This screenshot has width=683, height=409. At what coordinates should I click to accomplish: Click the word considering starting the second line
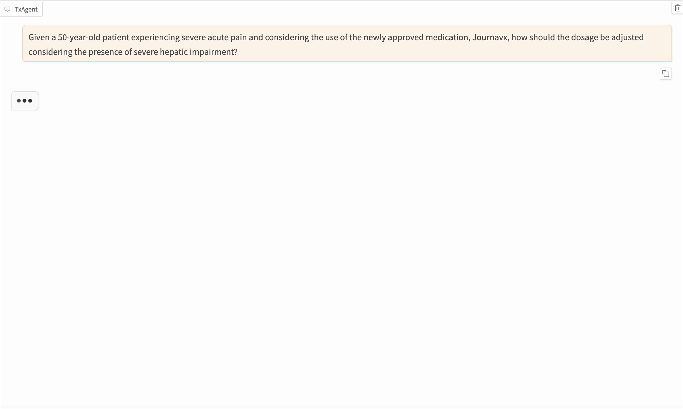tap(50, 52)
